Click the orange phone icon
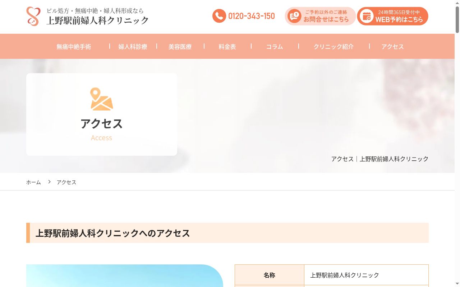 coord(219,16)
